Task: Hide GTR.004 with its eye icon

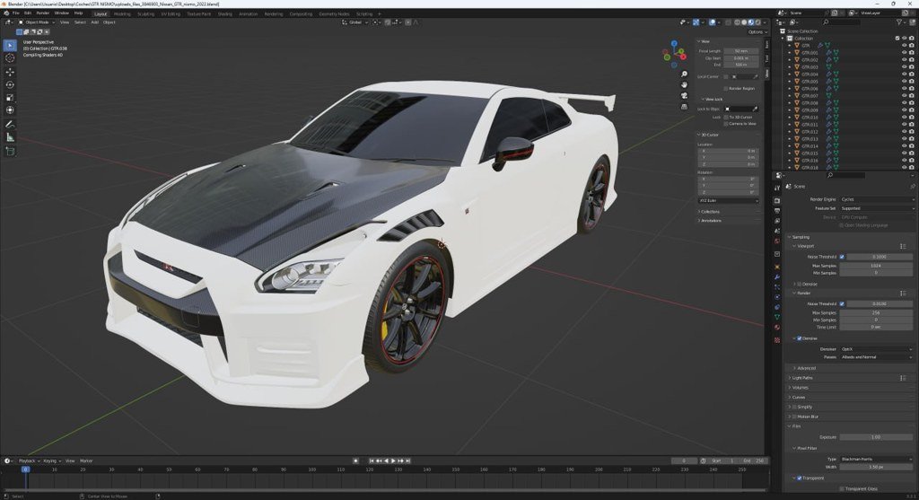Action: point(904,74)
